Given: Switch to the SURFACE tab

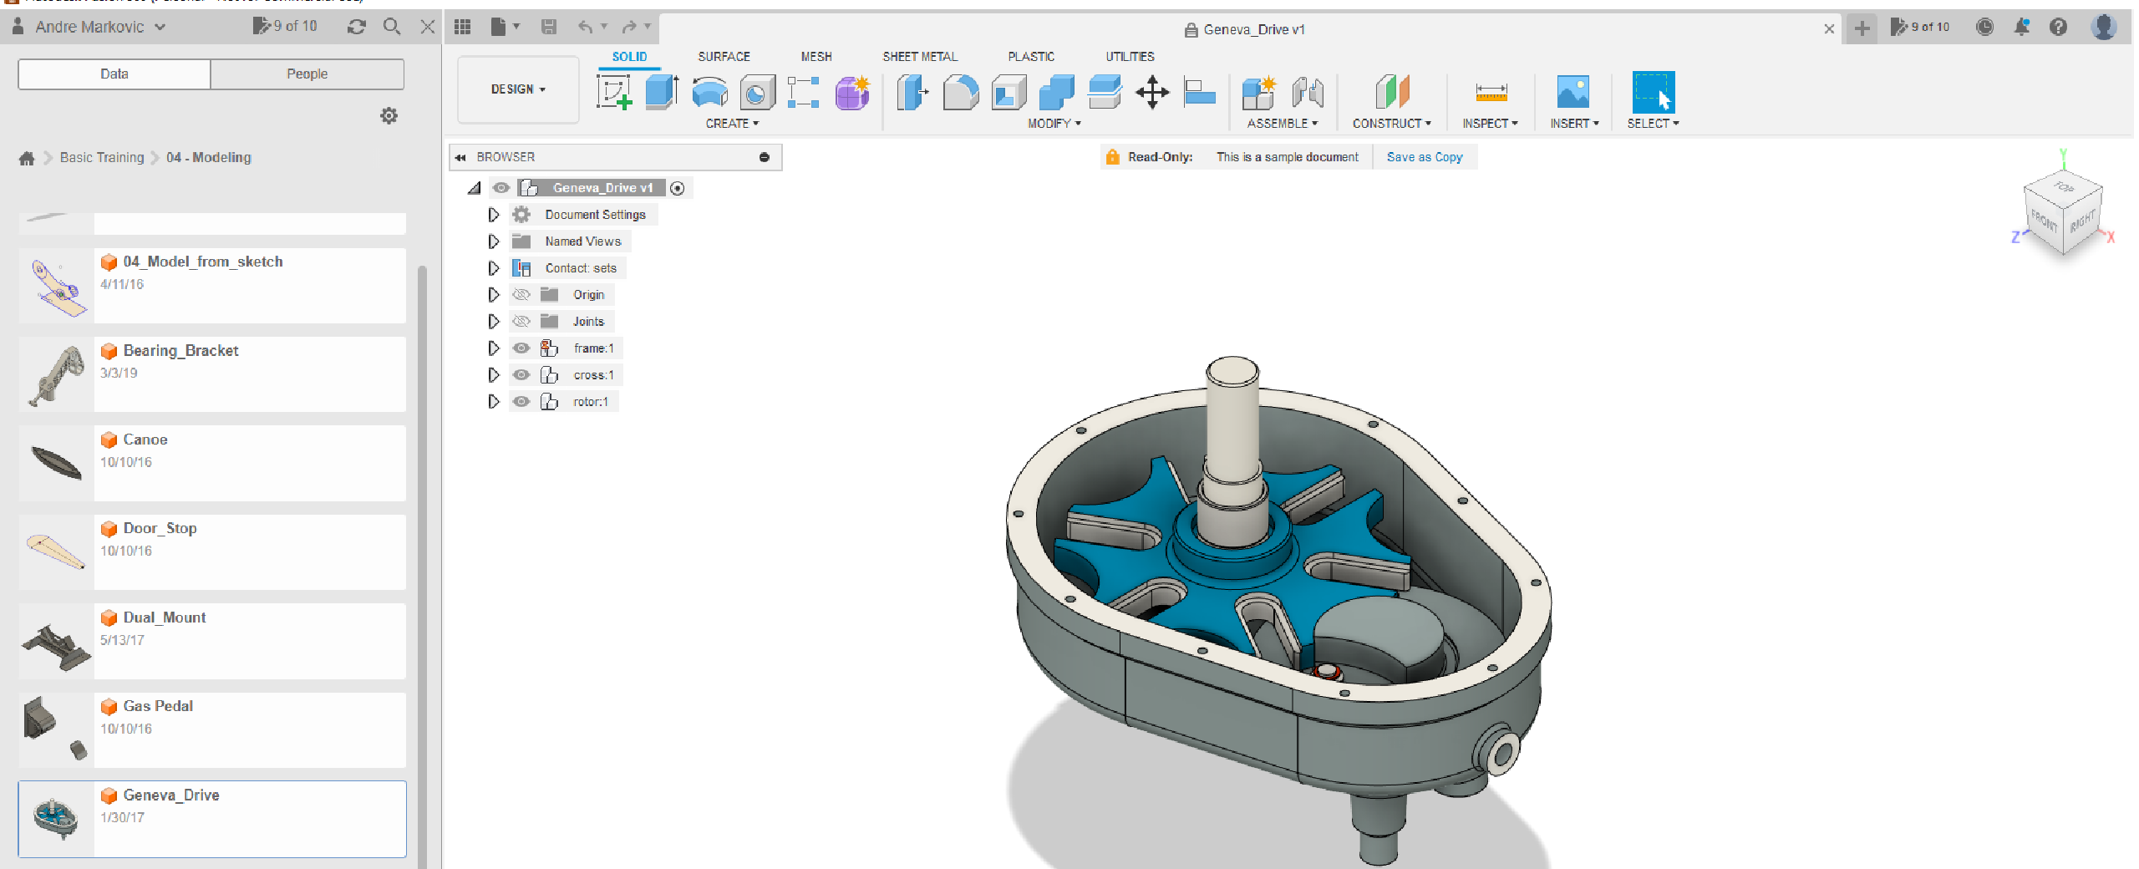Looking at the screenshot, I should [724, 57].
